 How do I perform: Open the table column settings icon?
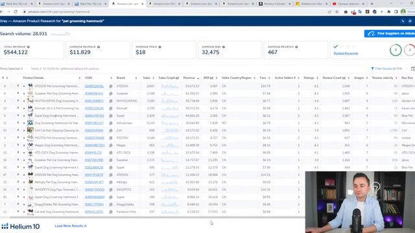coord(413,69)
